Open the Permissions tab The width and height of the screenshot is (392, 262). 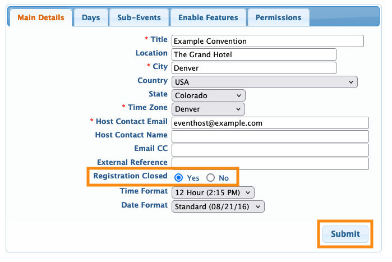coord(278,17)
